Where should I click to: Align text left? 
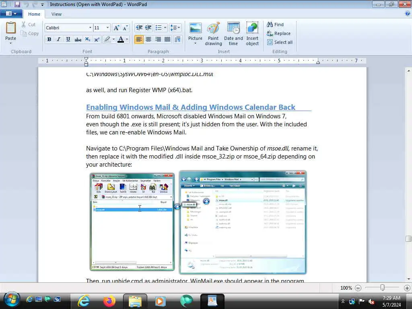(139, 39)
